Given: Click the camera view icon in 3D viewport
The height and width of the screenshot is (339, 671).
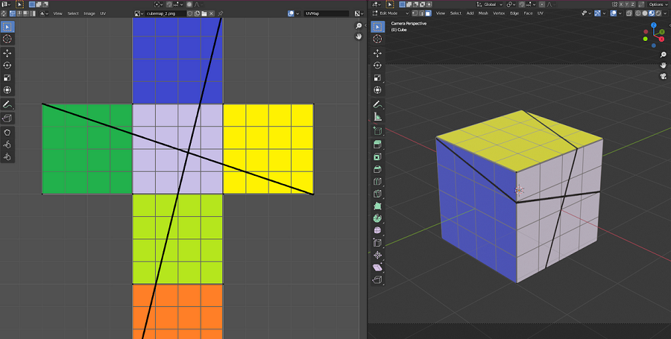Looking at the screenshot, I should [663, 76].
